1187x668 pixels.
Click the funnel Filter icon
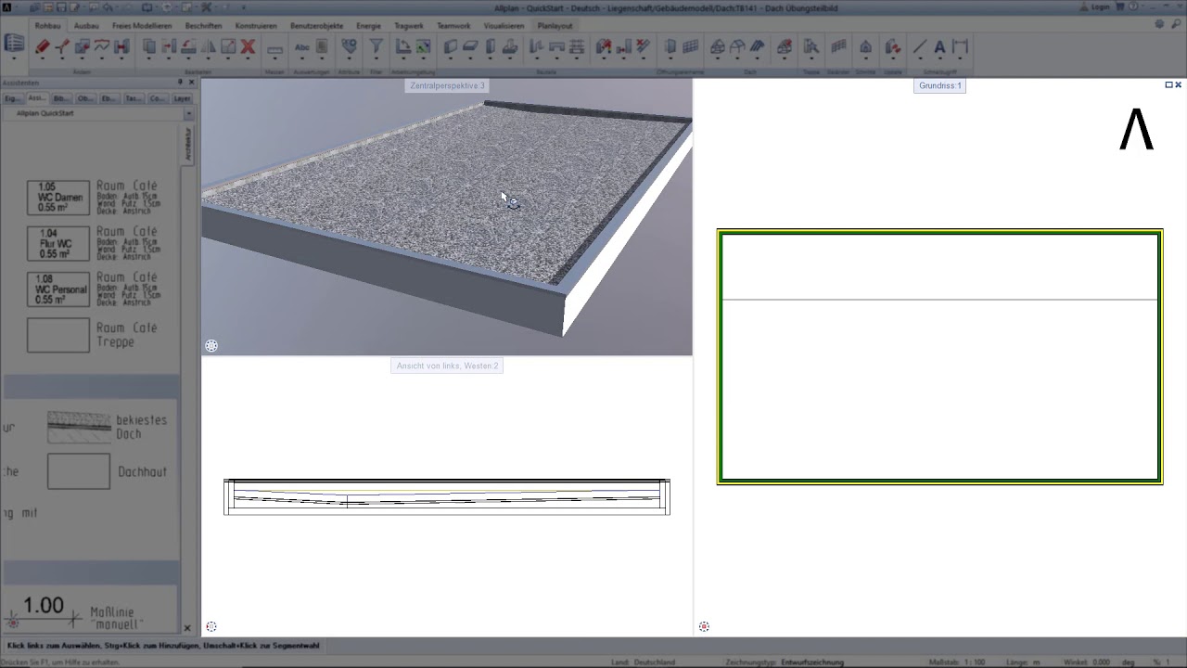pos(376,46)
